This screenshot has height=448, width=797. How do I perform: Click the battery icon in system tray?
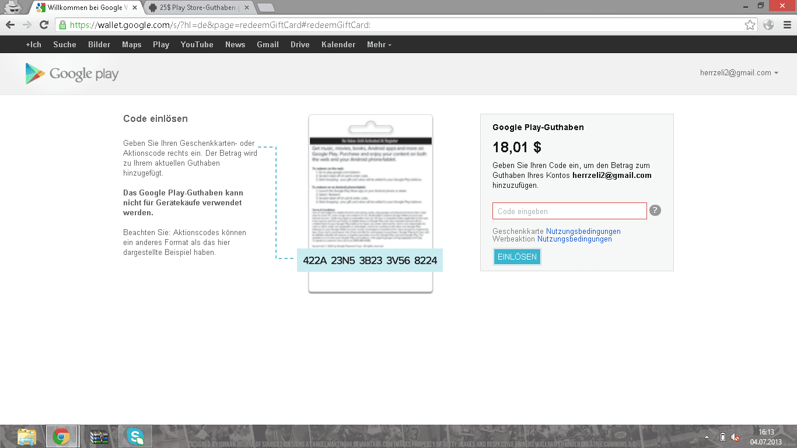[722, 437]
